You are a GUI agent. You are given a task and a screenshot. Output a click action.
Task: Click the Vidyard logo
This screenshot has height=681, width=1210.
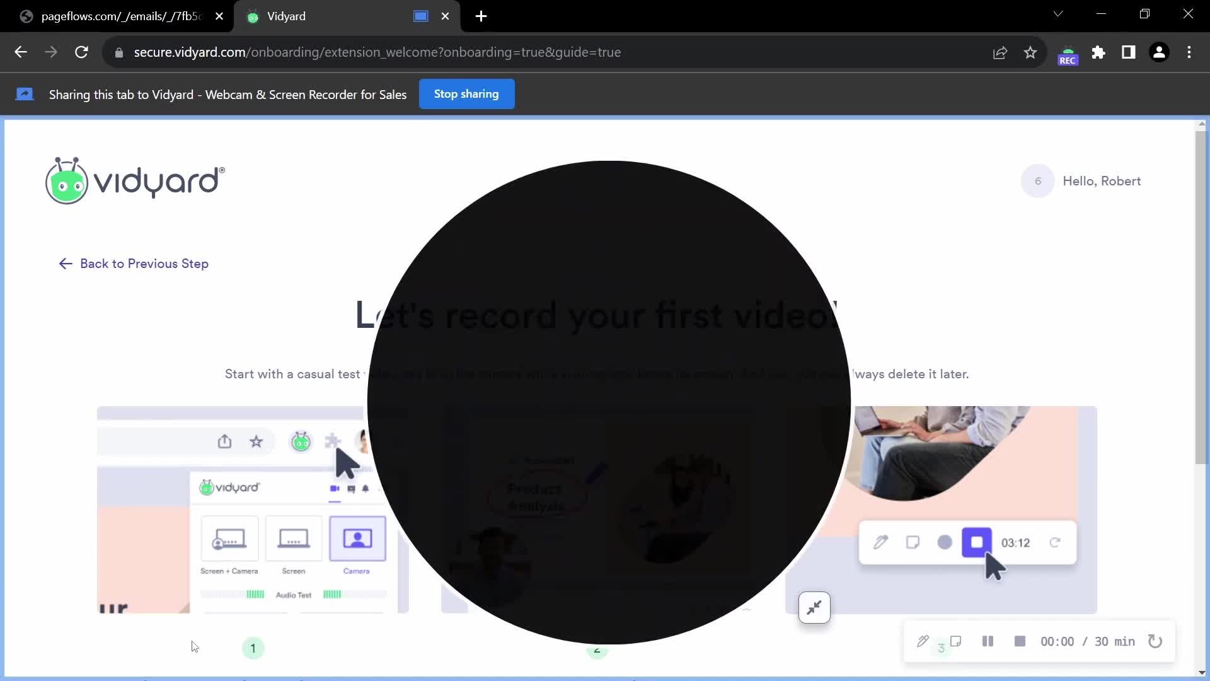135,181
